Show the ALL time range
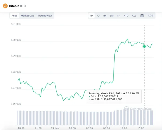 134,16
